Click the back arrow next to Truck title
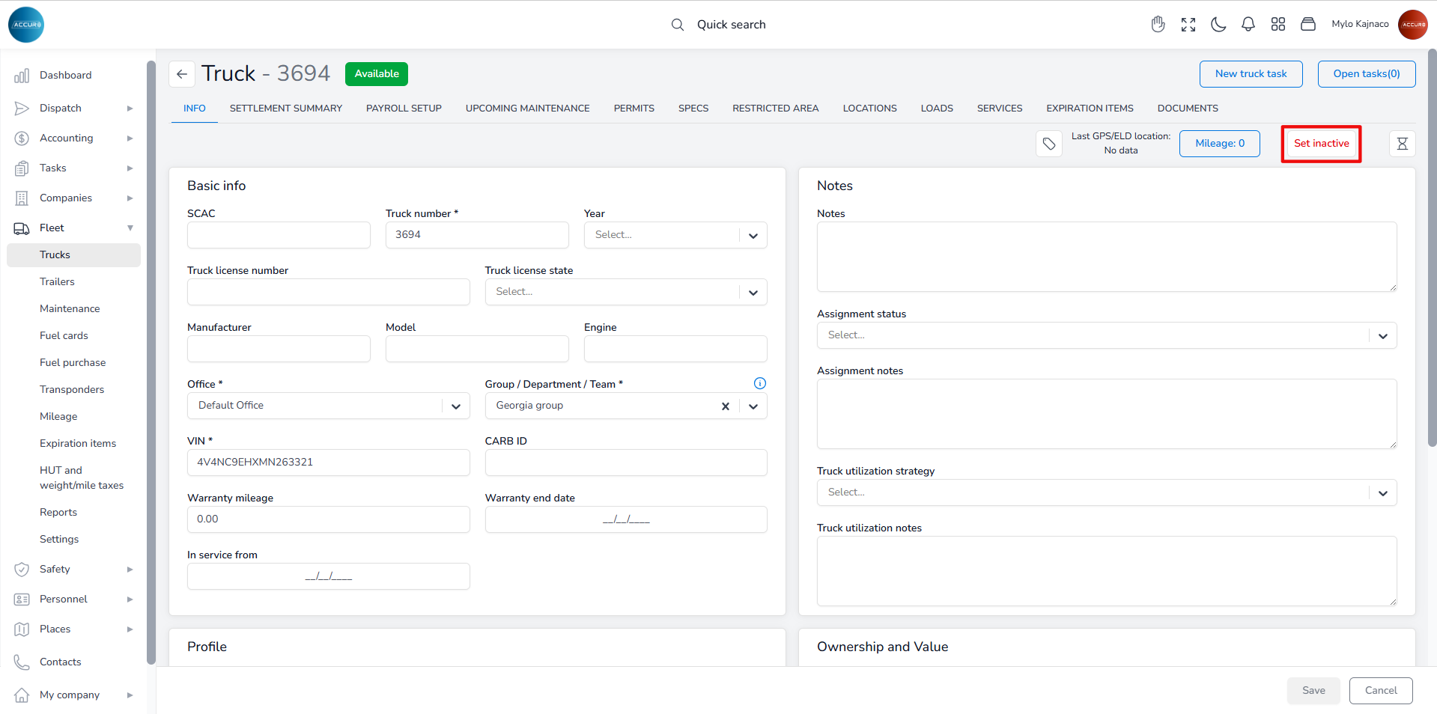This screenshot has height=714, width=1437. (182, 74)
